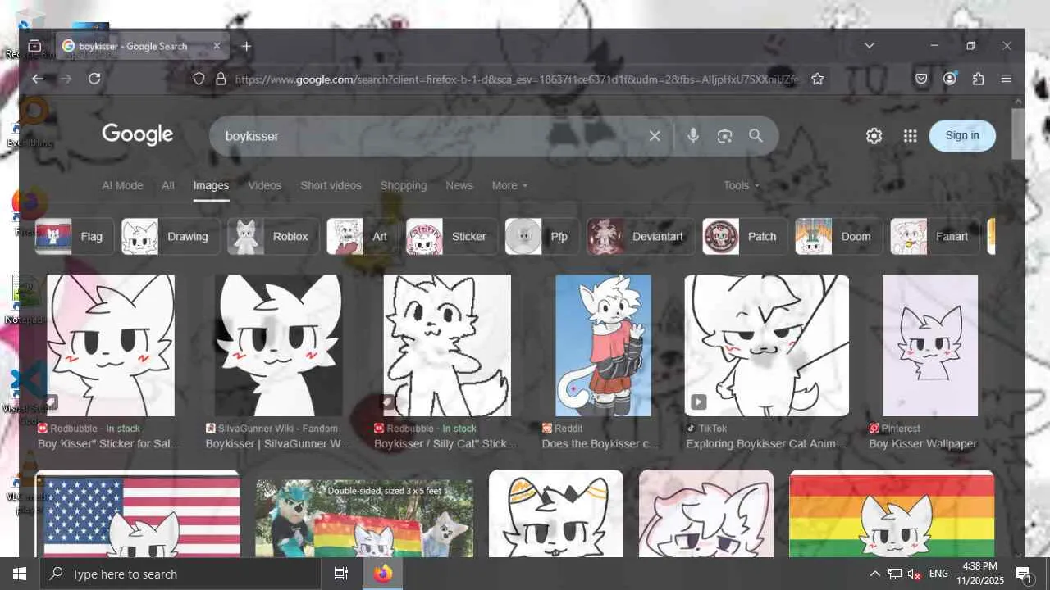The width and height of the screenshot is (1050, 590).
Task: Open the blue-background Reddit image thumbnail
Action: [x=603, y=346]
